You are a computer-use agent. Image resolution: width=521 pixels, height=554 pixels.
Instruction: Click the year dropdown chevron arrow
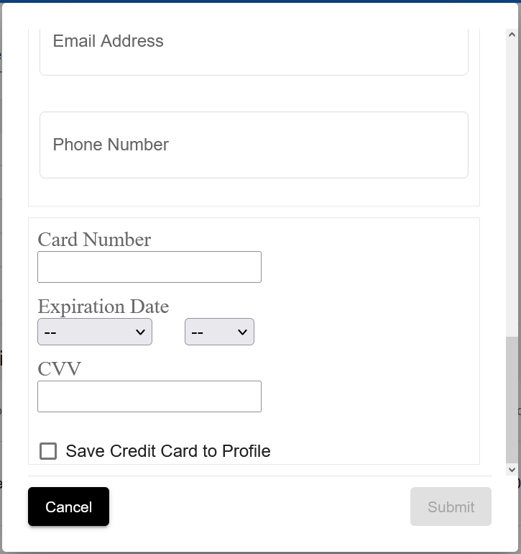pos(242,332)
